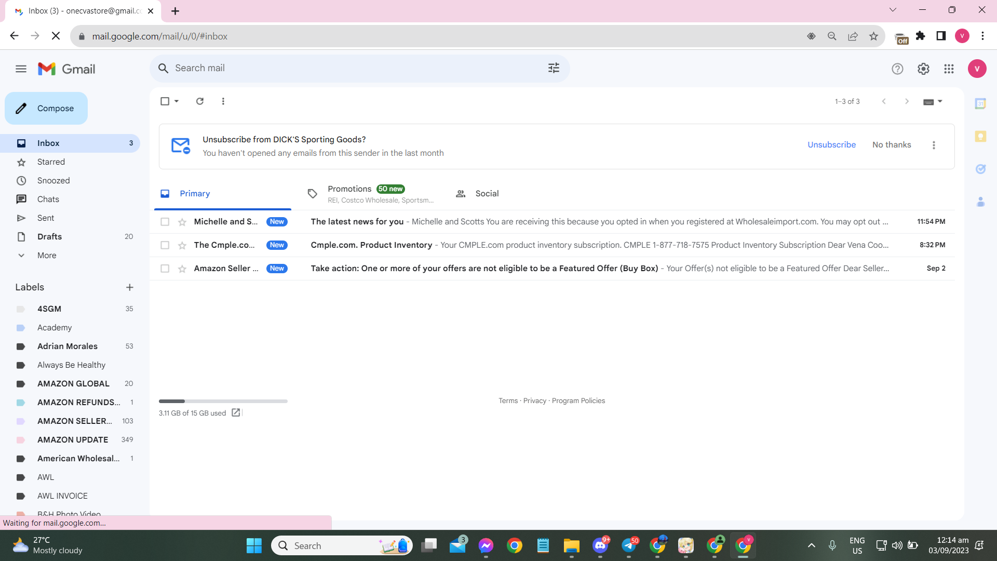The width and height of the screenshot is (997, 561).
Task: Open File Explorer from taskbar
Action: 572,545
